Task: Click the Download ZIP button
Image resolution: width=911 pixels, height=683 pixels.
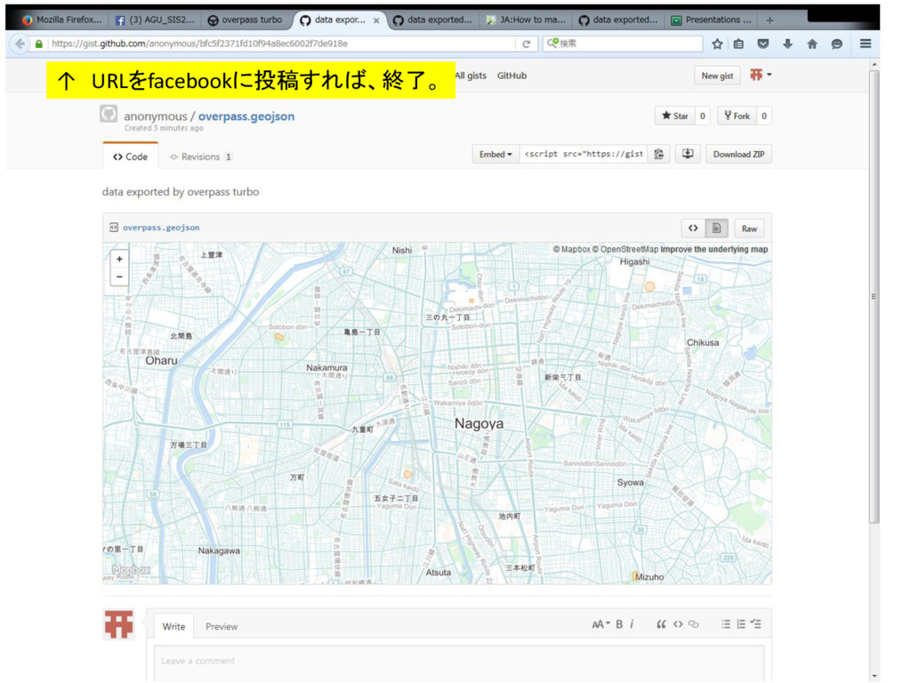Action: (738, 154)
